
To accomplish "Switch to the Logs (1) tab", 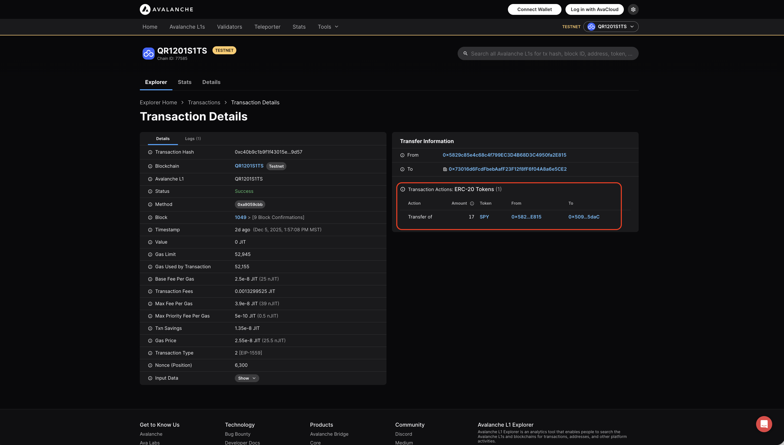I will 193,139.
